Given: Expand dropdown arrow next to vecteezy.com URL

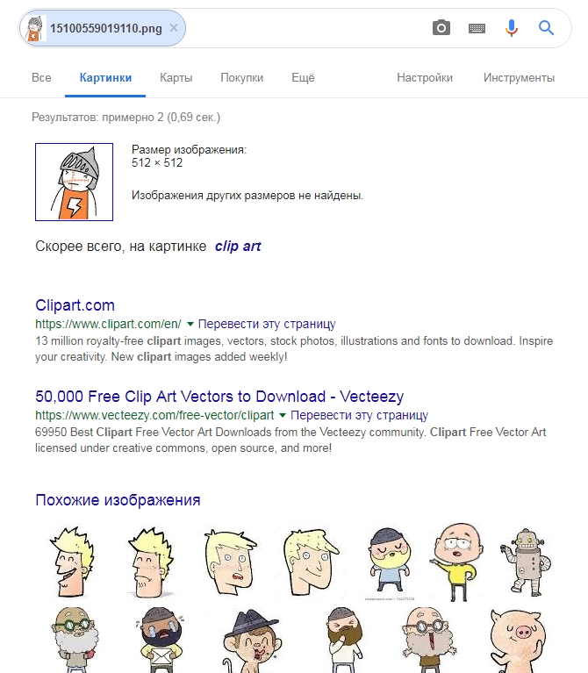Looking at the screenshot, I should click(x=283, y=416).
